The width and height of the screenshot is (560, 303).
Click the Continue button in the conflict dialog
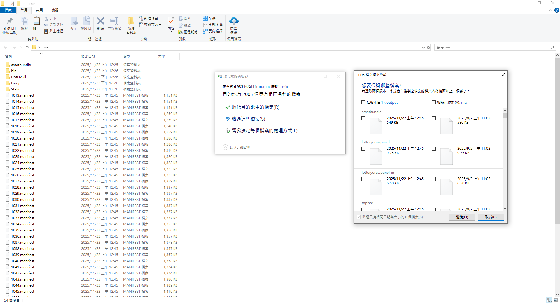(462, 217)
